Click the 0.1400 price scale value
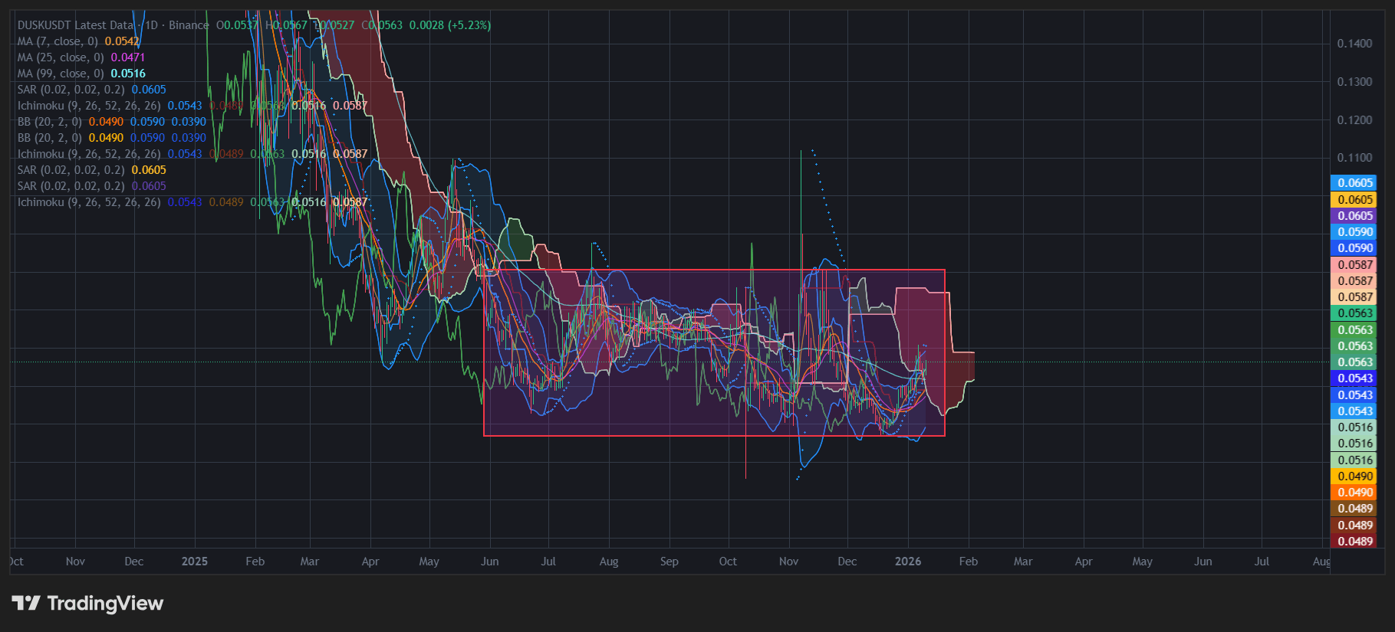Viewport: 1395px width, 632px height. click(1354, 44)
